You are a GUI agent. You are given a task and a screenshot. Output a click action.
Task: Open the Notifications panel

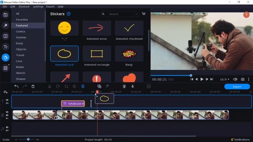[x=240, y=140]
